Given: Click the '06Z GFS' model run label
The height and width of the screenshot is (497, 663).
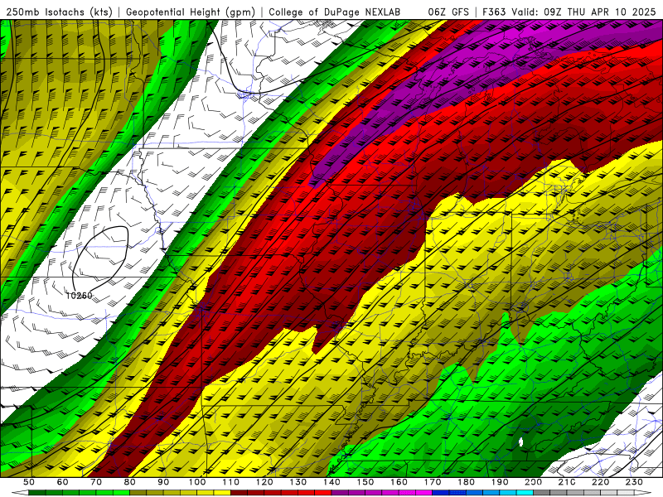Looking at the screenshot, I should [x=448, y=12].
